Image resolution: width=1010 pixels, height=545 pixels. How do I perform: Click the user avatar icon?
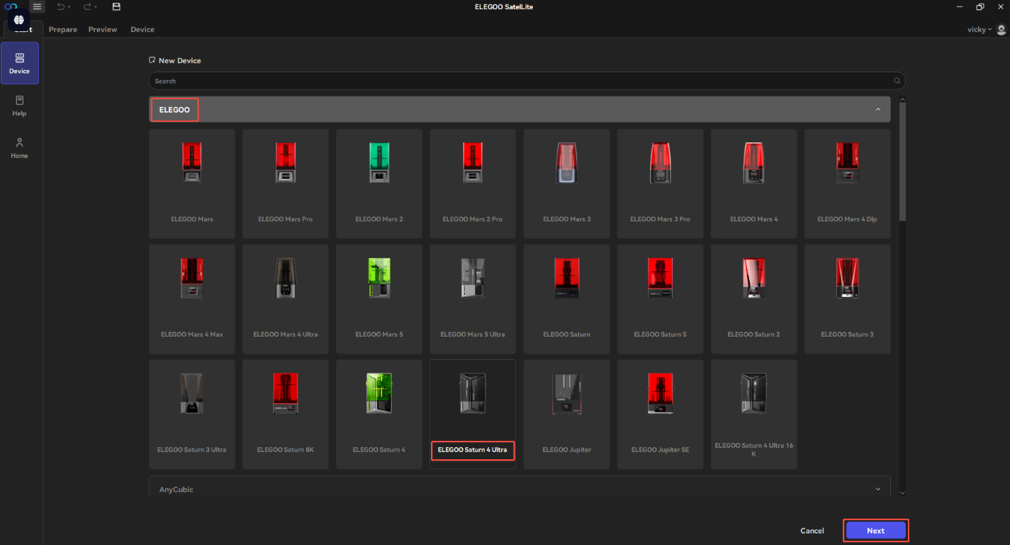[1001, 30]
